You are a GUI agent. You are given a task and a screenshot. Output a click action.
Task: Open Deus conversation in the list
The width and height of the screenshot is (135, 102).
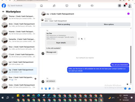(19, 48)
